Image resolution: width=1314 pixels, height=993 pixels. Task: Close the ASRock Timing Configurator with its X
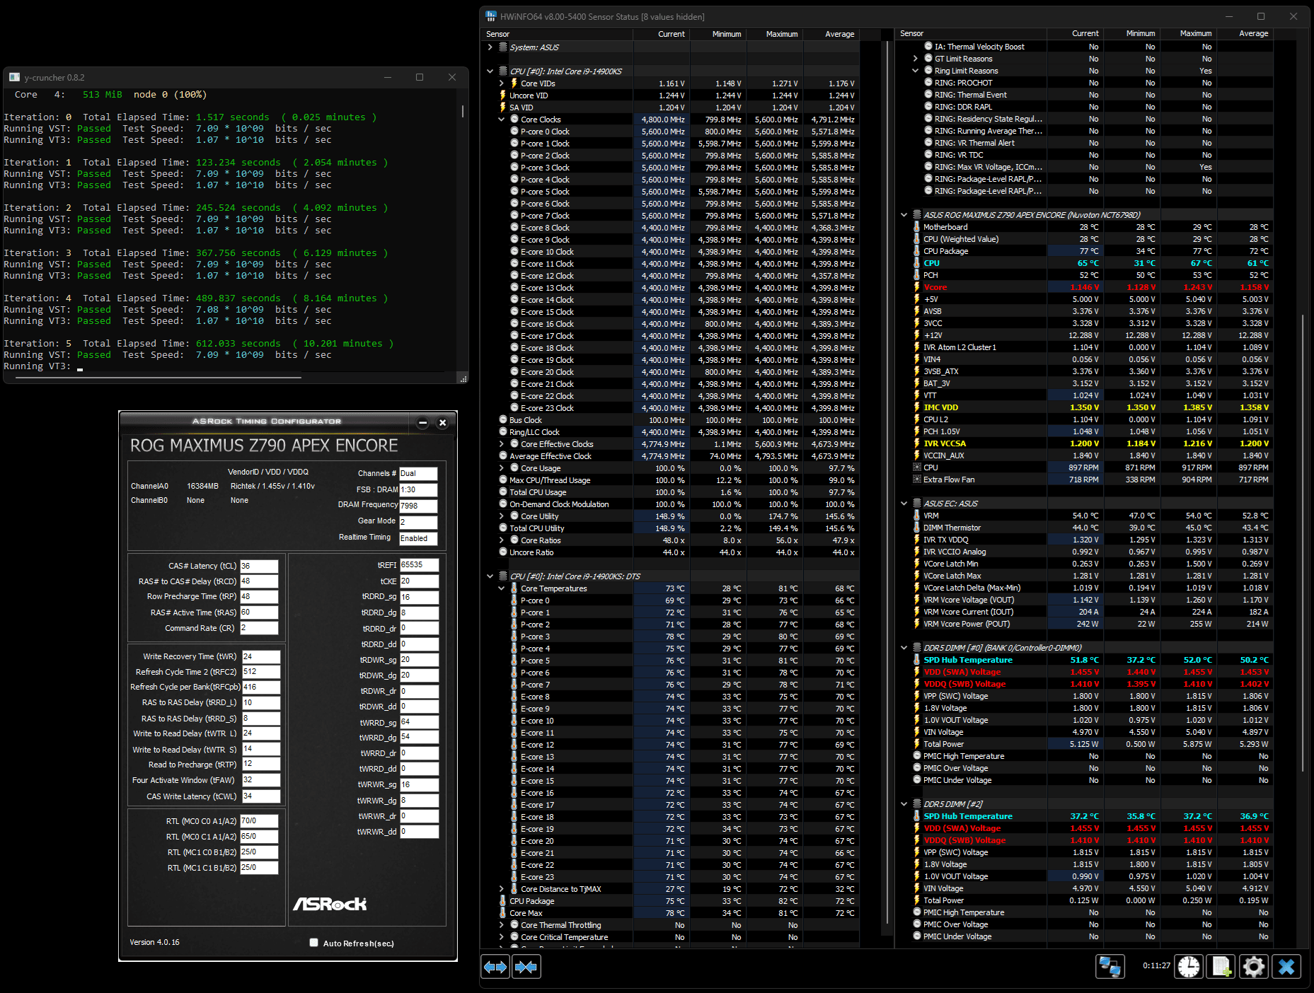click(442, 422)
